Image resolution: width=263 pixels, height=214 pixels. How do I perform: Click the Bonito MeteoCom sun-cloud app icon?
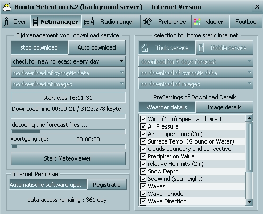tap(7, 7)
